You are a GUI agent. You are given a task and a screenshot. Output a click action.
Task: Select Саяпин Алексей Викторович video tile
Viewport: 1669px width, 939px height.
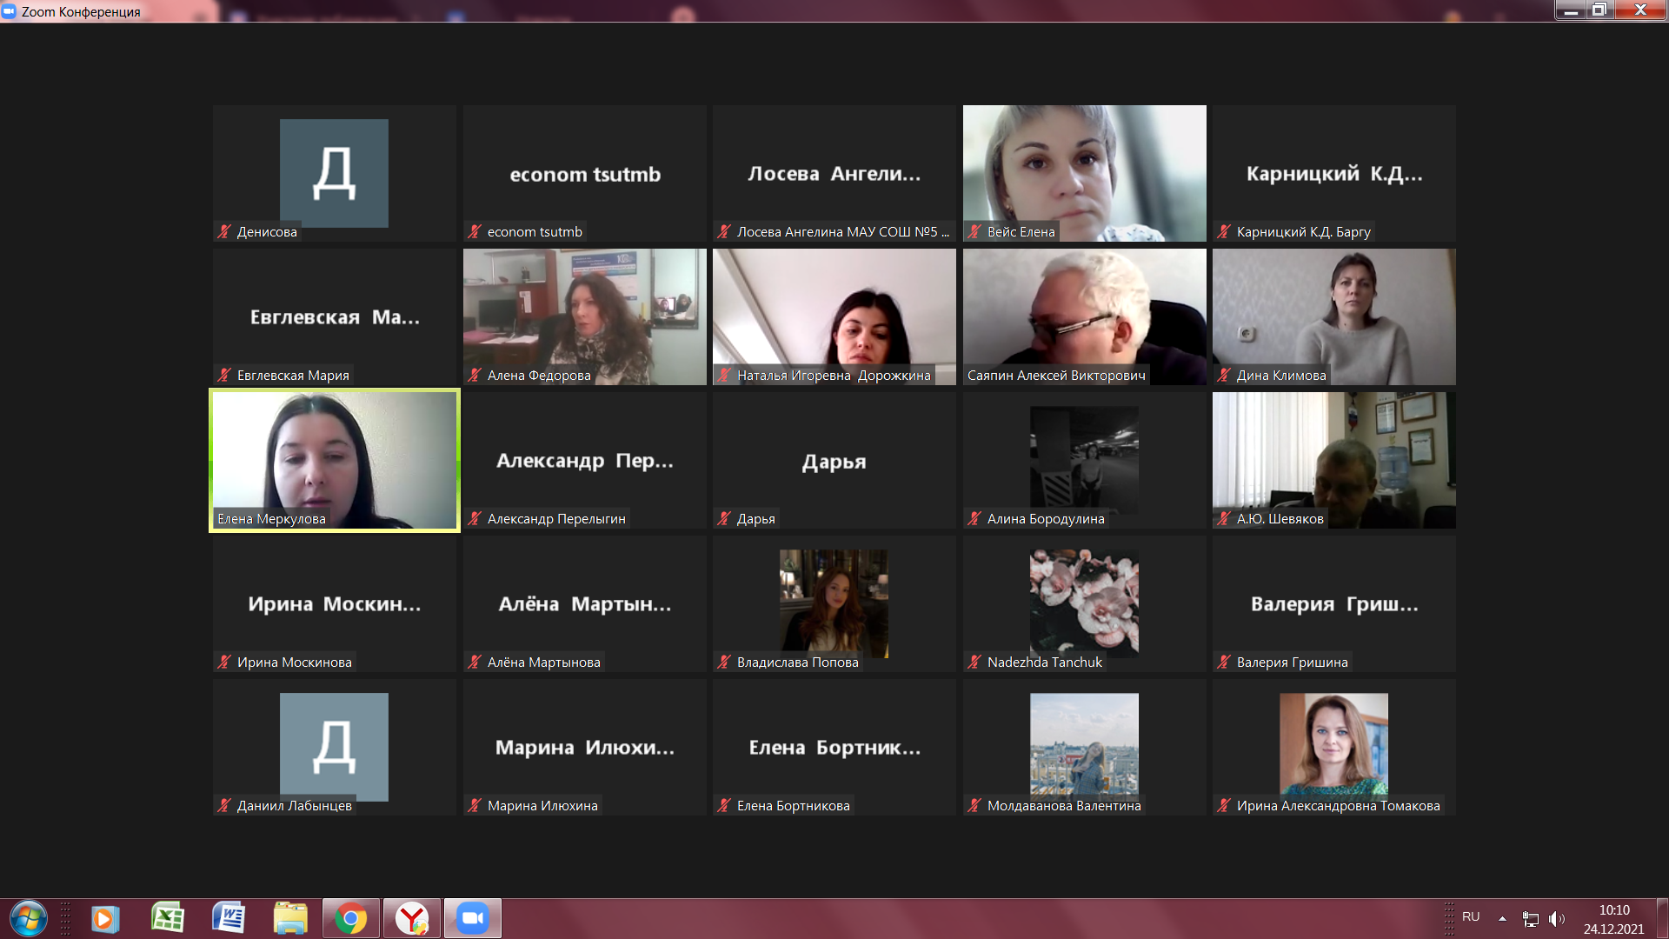[x=1084, y=317]
